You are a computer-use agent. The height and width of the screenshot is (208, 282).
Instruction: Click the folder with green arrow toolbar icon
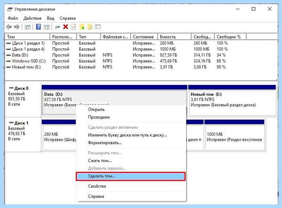[82, 27]
